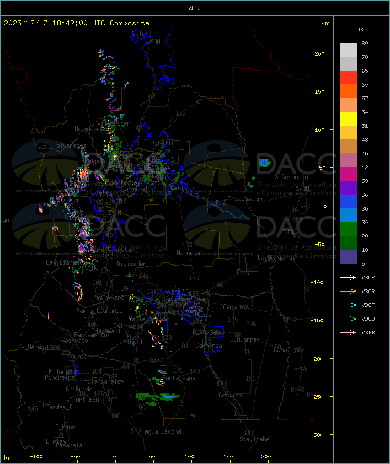Viewport: 390px width, 464px height.
Task: Click the isolated storm cell near S.Geronimo
Action: pyautogui.click(x=264, y=163)
